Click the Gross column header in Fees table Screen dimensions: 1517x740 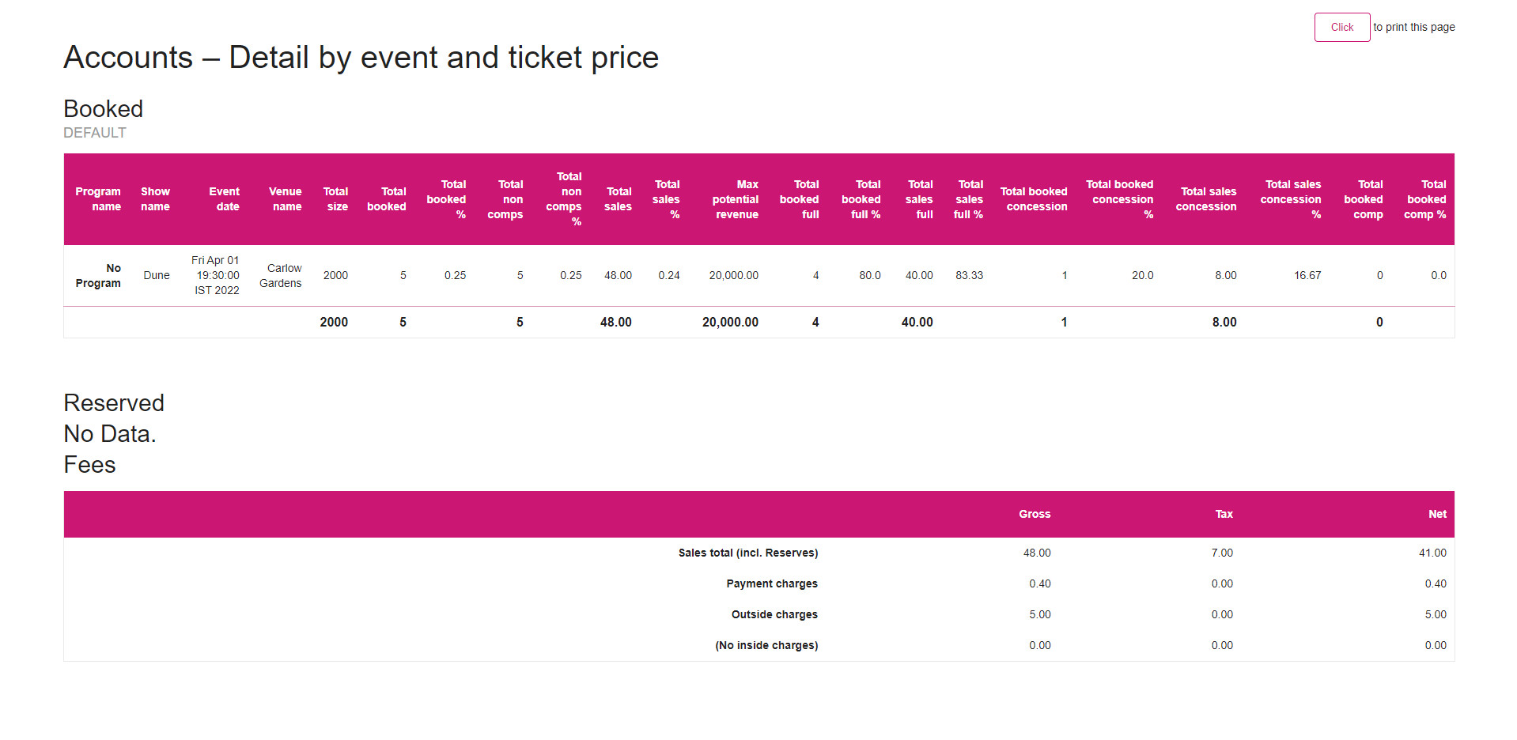(x=1034, y=514)
